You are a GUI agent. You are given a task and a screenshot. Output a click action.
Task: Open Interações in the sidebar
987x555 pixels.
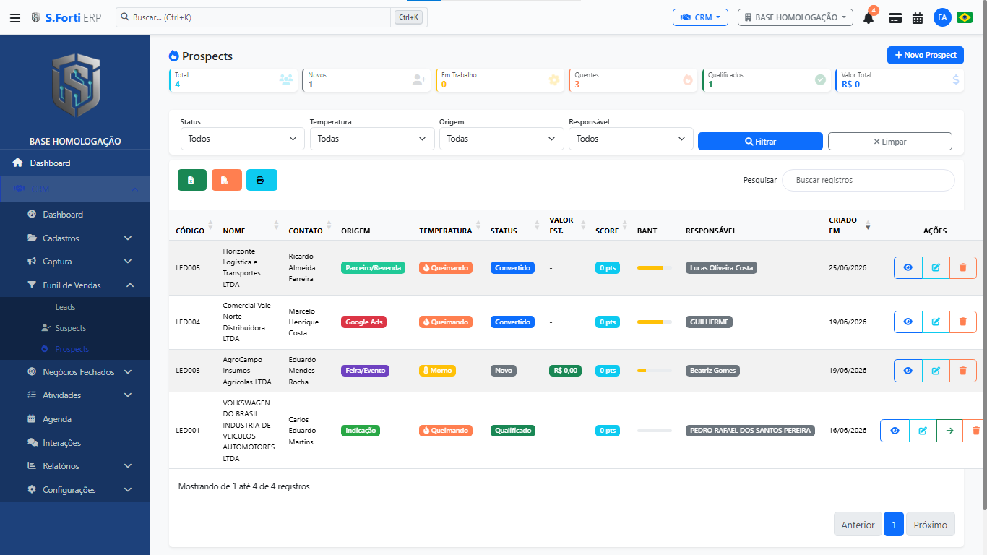point(61,443)
